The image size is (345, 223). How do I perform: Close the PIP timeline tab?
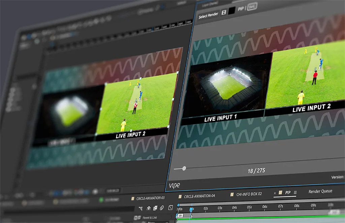click(x=275, y=193)
